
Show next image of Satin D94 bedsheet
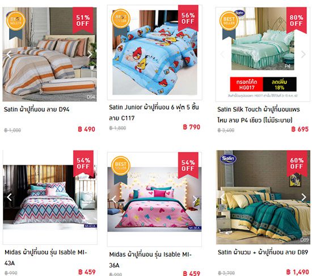point(90,54)
